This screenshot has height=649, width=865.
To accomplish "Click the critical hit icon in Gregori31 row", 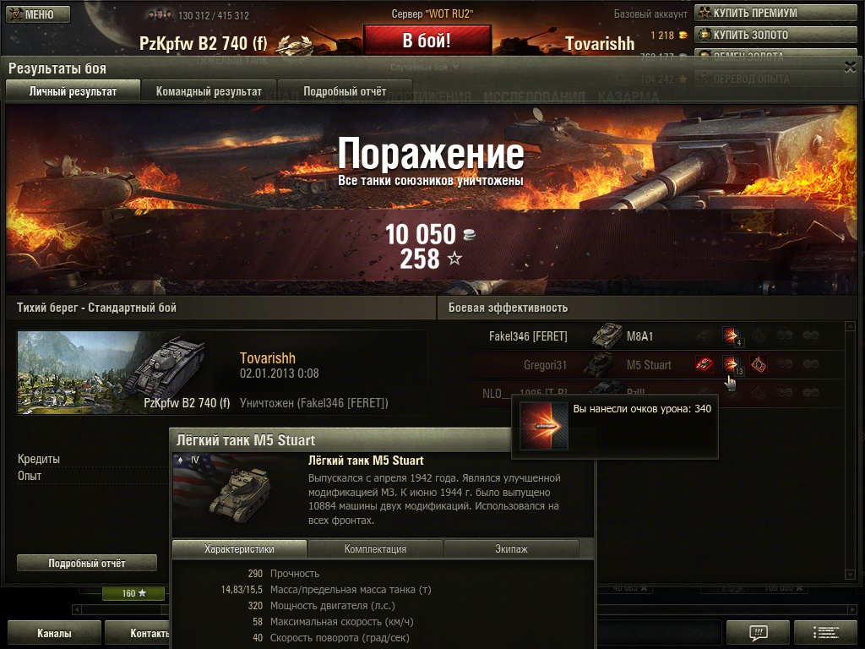I will (x=758, y=364).
